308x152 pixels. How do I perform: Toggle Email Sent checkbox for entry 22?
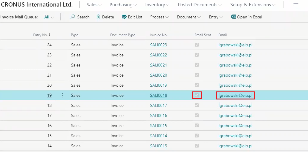(x=197, y=65)
